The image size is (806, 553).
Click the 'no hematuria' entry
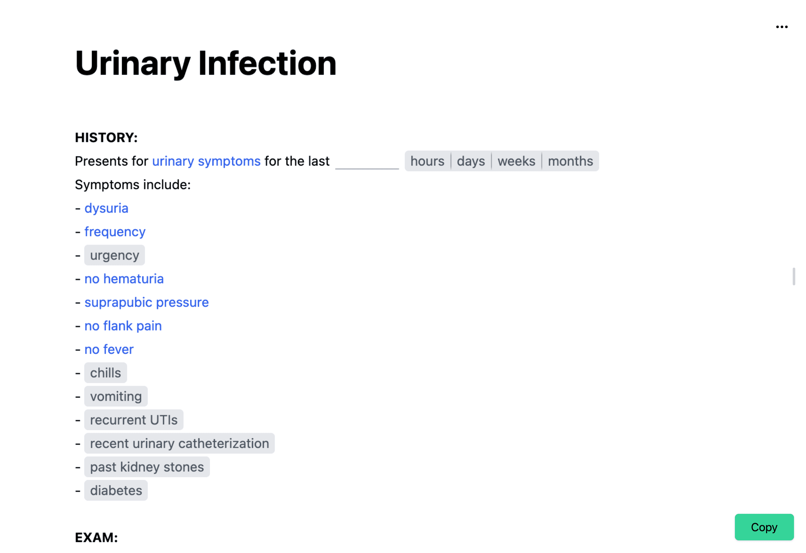pyautogui.click(x=124, y=278)
